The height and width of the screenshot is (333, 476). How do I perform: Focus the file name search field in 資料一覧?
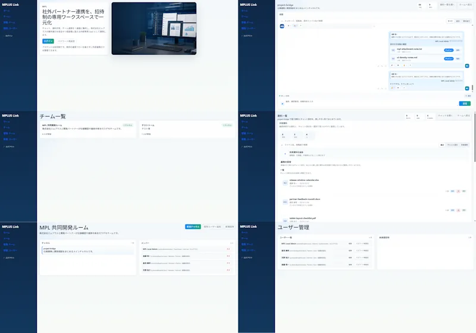pos(358,144)
